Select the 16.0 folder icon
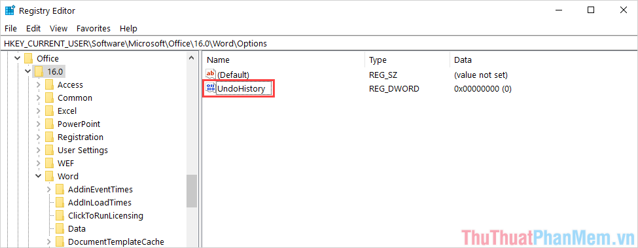This screenshot has width=638, height=248. [x=39, y=71]
